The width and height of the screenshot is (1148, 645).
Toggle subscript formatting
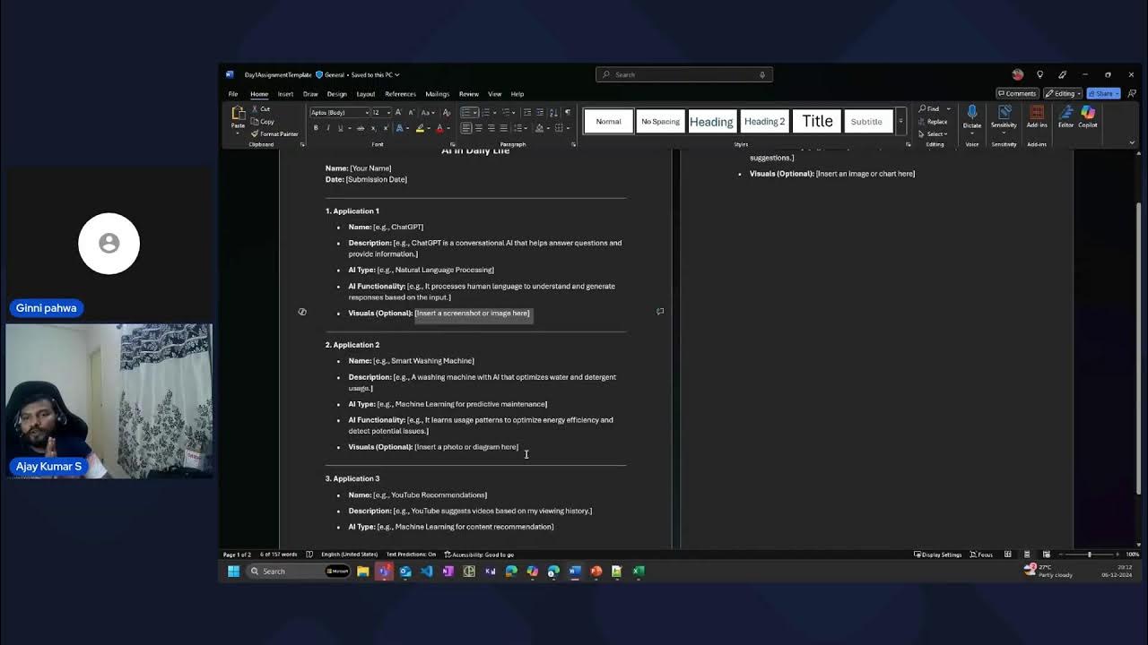(x=373, y=128)
